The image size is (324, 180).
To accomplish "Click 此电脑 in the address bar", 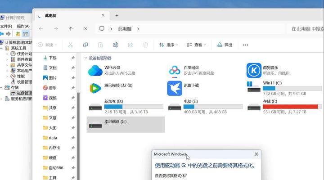I will click(125, 29).
